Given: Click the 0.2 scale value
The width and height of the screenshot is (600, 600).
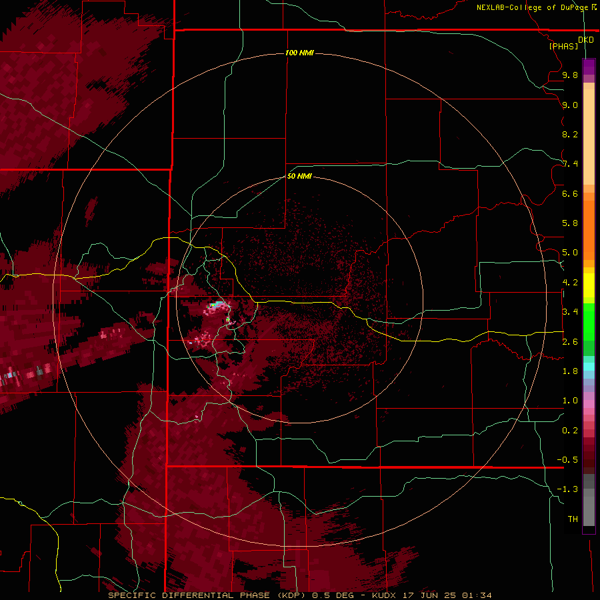Looking at the screenshot, I should (570, 431).
